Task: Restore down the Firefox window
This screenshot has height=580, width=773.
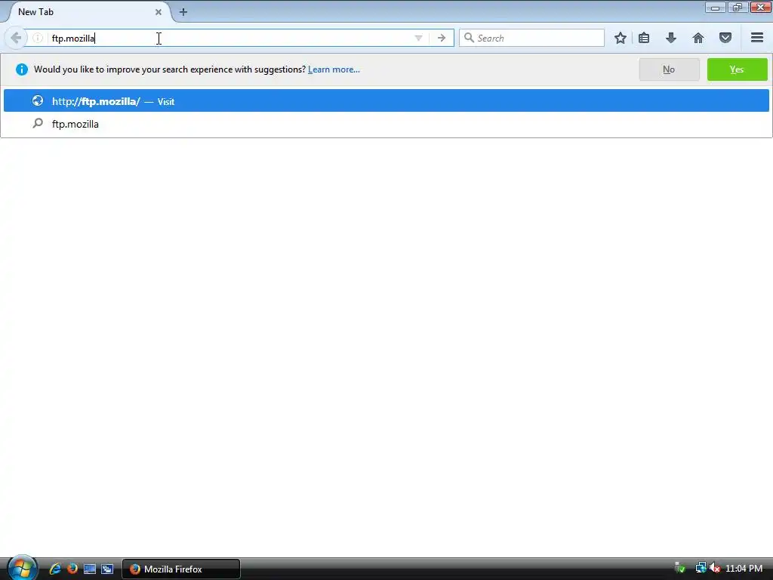Action: pyautogui.click(x=738, y=8)
